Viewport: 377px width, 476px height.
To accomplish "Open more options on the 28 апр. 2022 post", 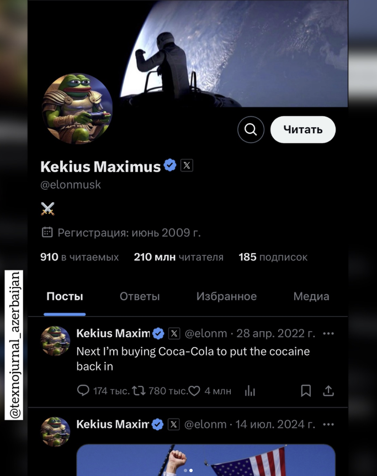I will 328,333.
